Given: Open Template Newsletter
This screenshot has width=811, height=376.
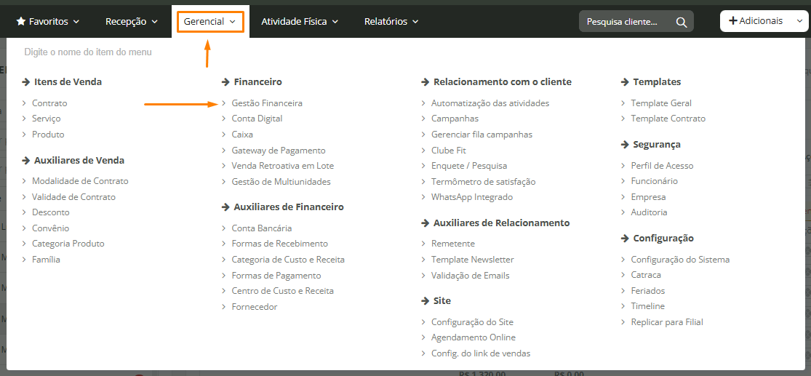Looking at the screenshot, I should click(473, 260).
